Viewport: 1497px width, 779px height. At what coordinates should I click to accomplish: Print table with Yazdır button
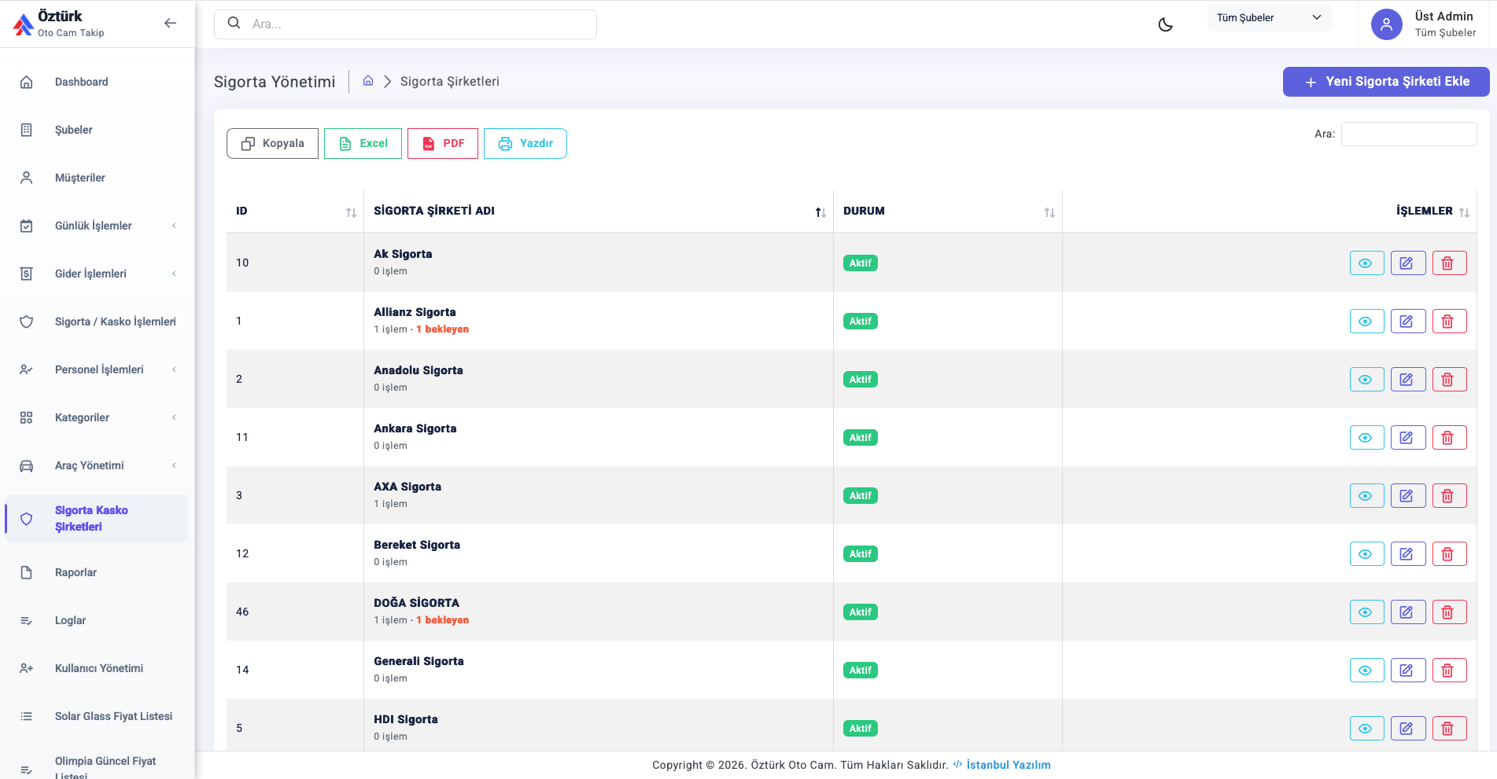point(525,144)
